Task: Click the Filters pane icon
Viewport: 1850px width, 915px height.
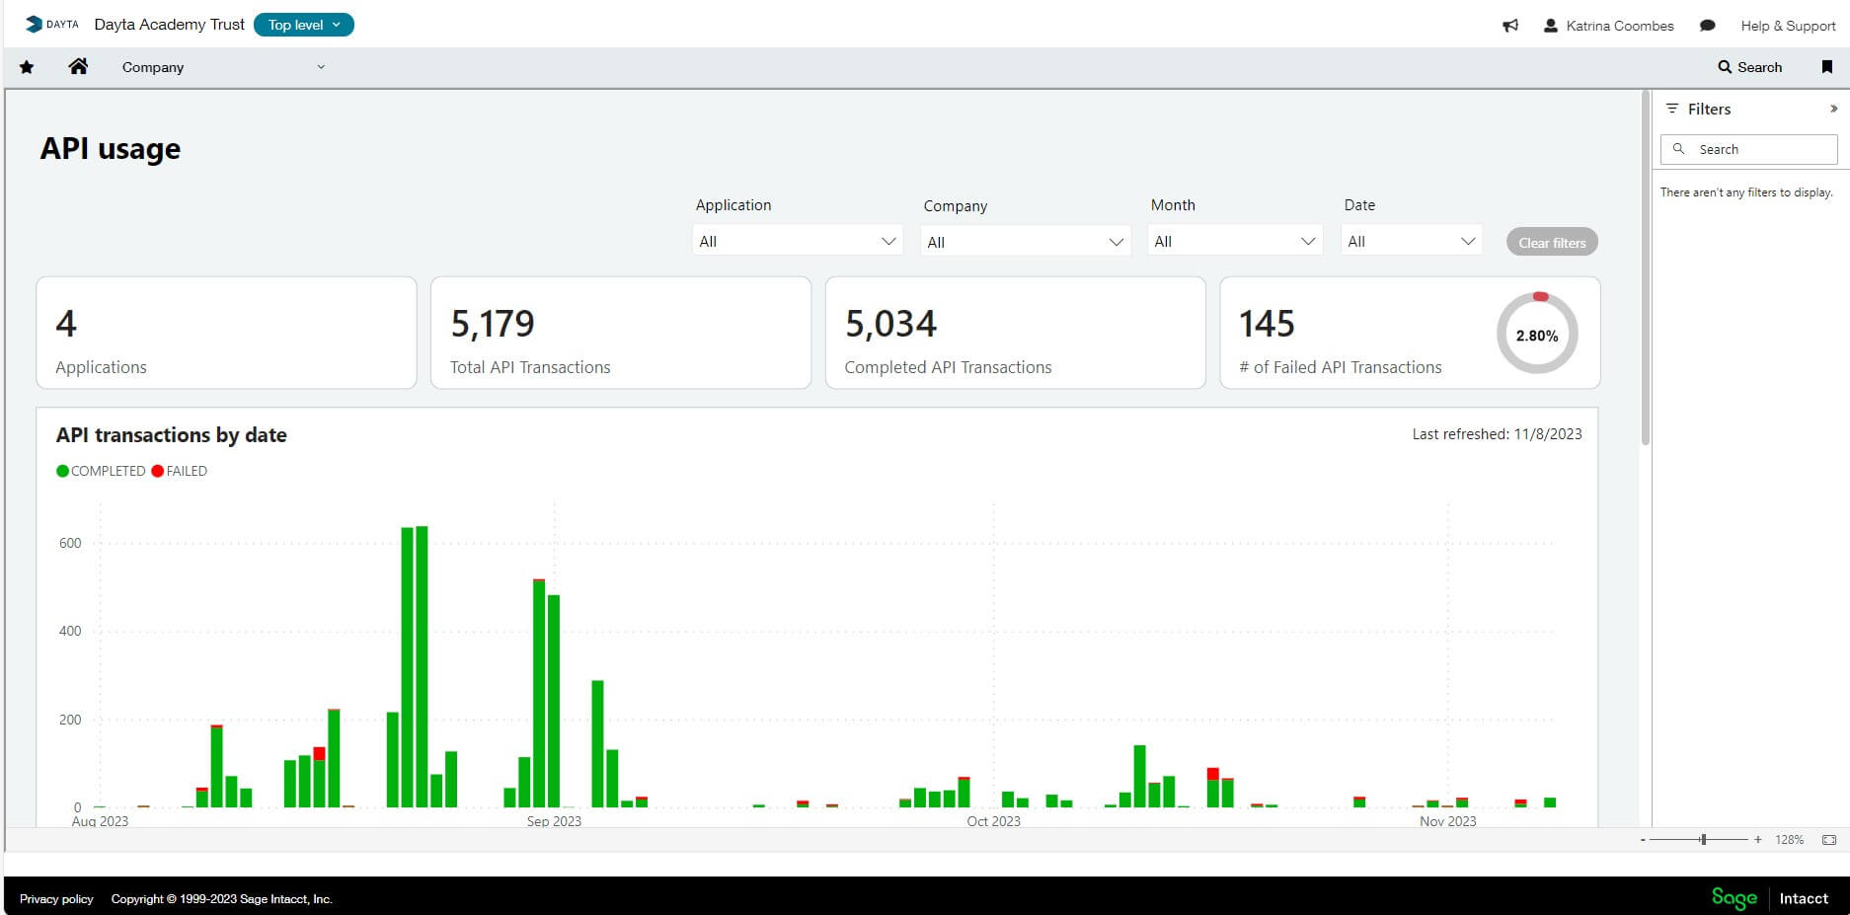Action: click(1672, 109)
